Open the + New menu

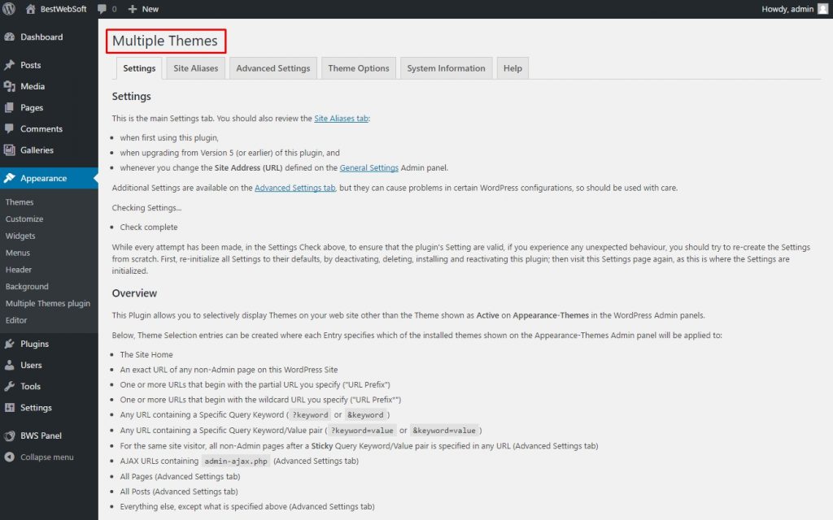coord(142,9)
